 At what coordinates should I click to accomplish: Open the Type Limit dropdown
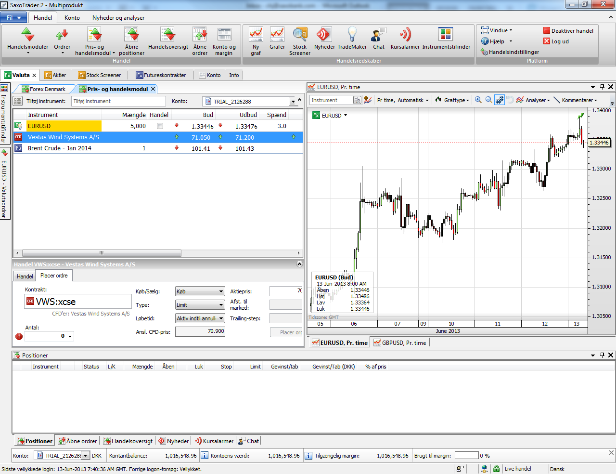(200, 305)
